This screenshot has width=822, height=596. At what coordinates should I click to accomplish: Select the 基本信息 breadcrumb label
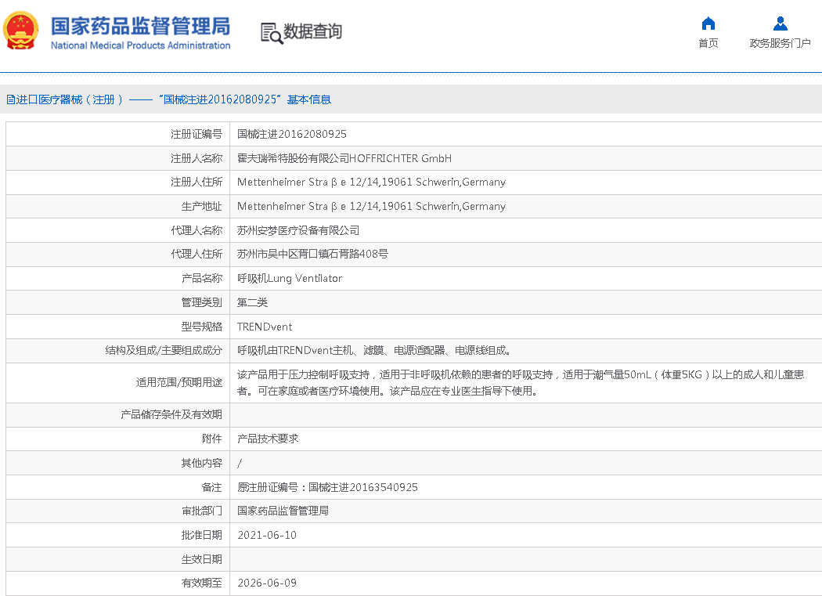[x=309, y=99]
